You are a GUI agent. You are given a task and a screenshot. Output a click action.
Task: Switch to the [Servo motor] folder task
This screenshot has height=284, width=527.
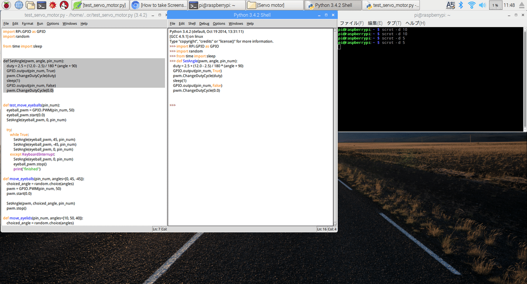click(274, 5)
